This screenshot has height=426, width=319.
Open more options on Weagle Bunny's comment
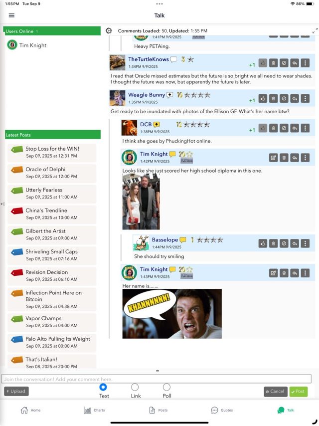305,98
